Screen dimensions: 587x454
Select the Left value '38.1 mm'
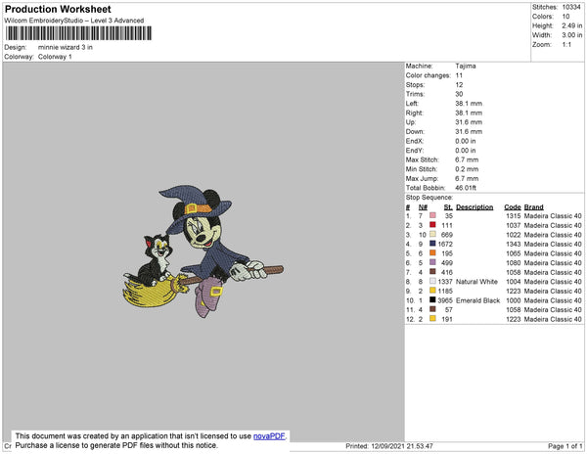point(469,104)
